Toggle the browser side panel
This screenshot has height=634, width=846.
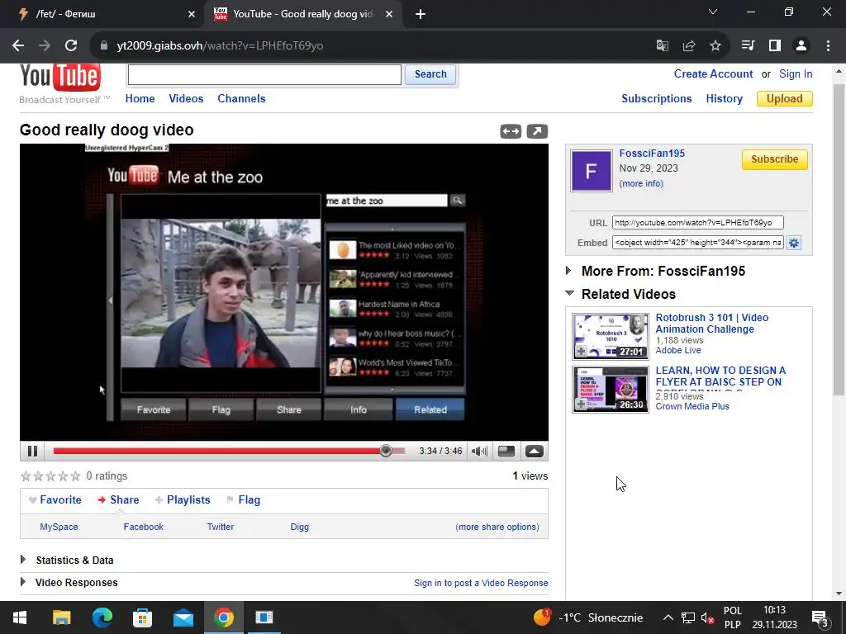(775, 46)
